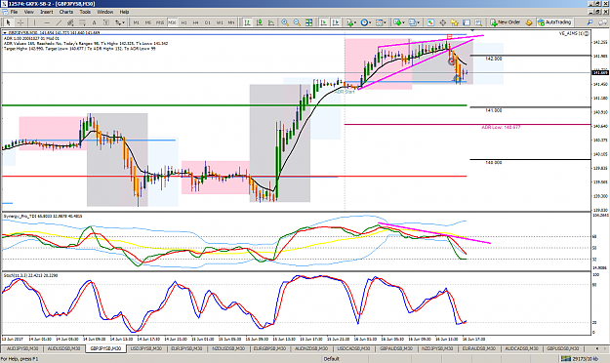This screenshot has height=363, width=610.
Task: Open the Tools menu
Action: (85, 12)
